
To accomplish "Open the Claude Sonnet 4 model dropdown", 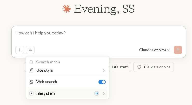I will tap(154, 50).
